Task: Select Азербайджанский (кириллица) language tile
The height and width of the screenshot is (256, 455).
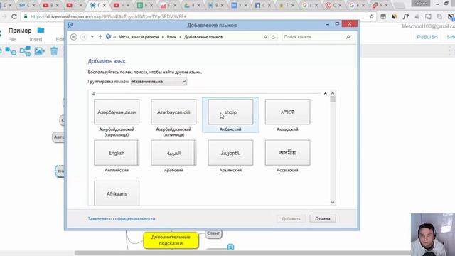Action: 117,117
